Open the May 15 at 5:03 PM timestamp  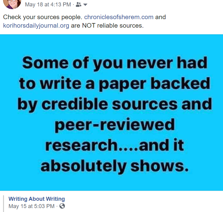tap(31, 206)
